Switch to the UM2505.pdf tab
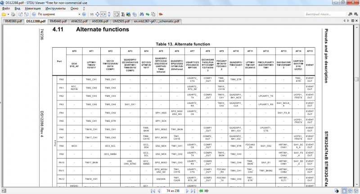360x194 pixels. point(121,21)
